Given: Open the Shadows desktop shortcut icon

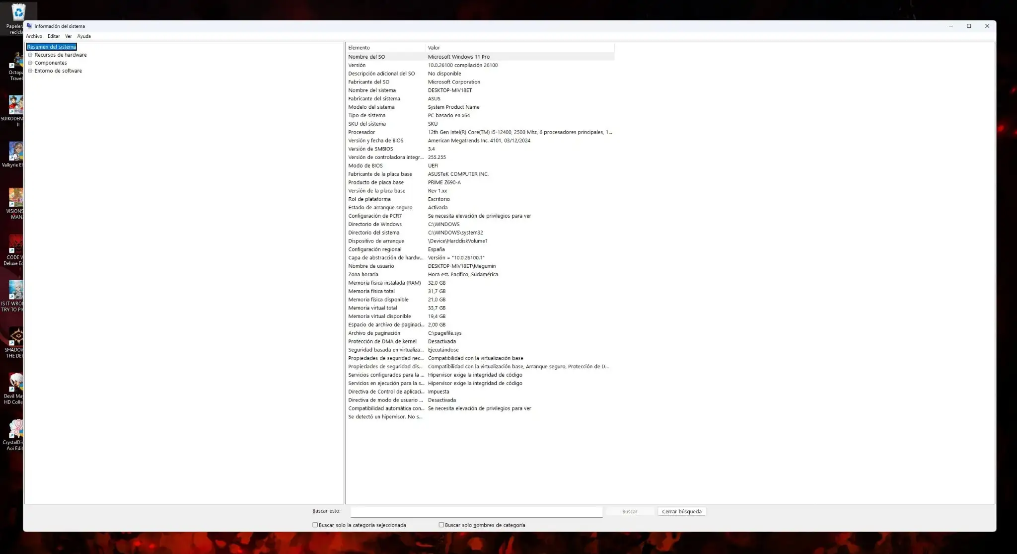Looking at the screenshot, I should [16, 336].
